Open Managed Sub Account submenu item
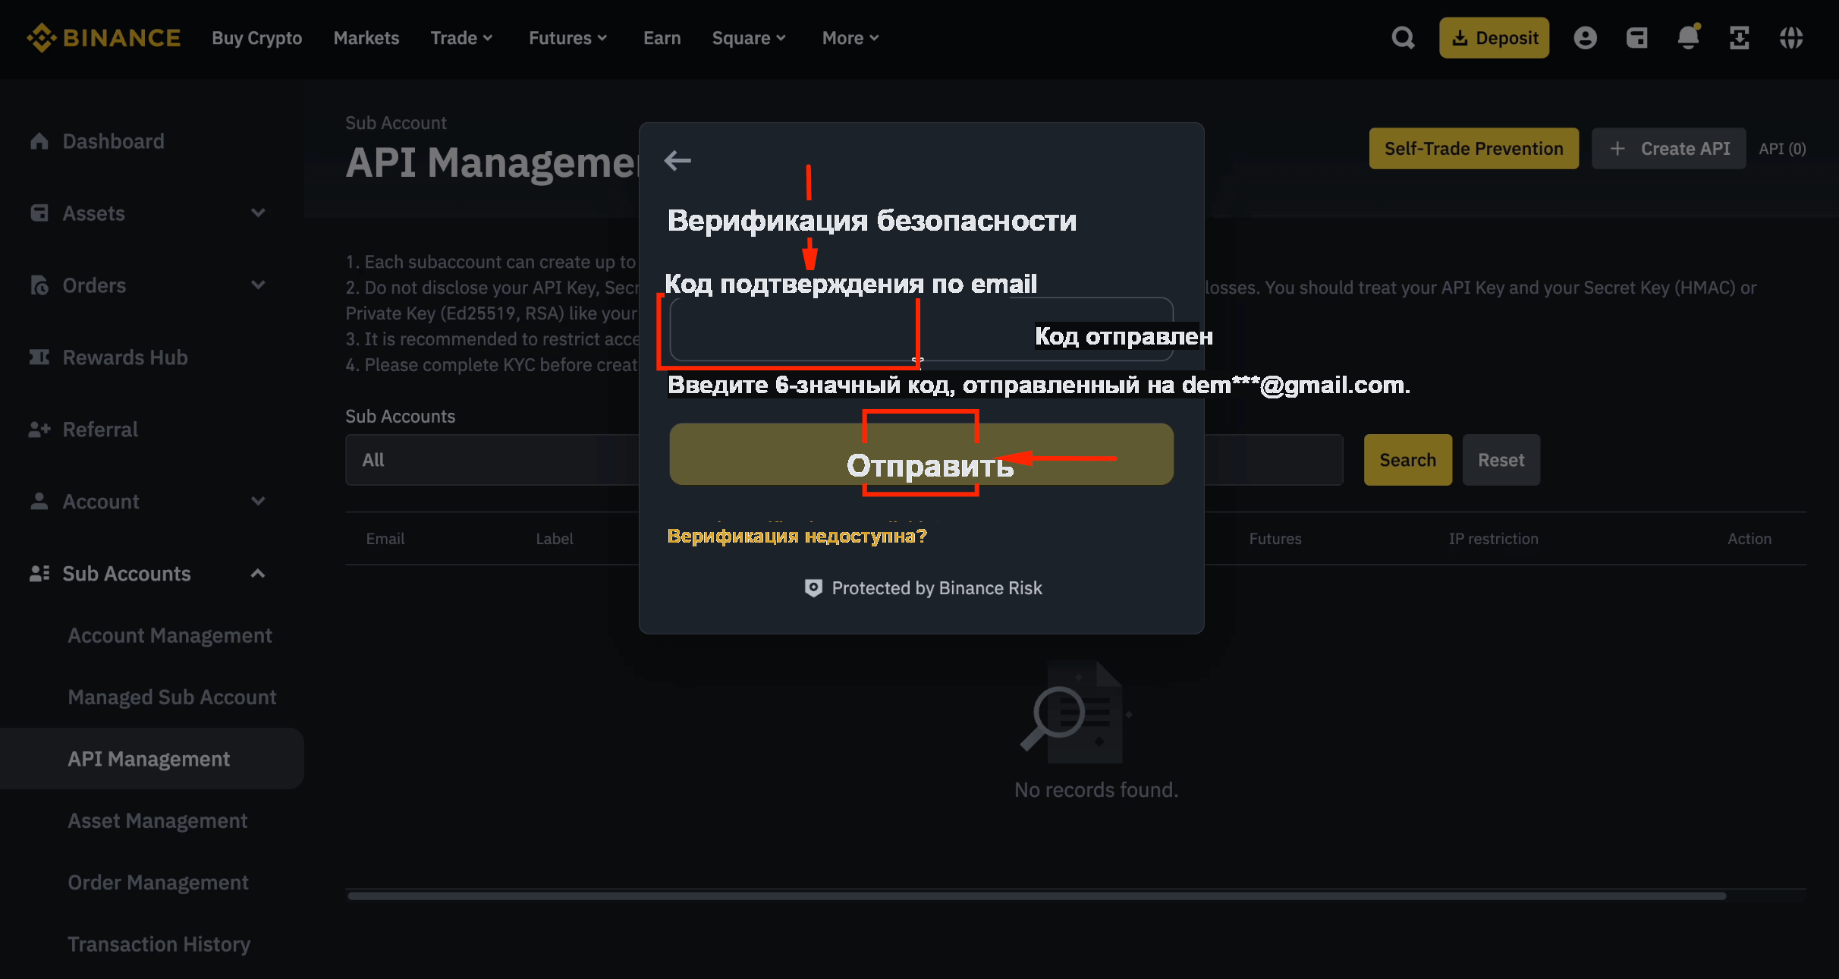Screen dimensions: 1839x979 pyautogui.click(x=172, y=697)
